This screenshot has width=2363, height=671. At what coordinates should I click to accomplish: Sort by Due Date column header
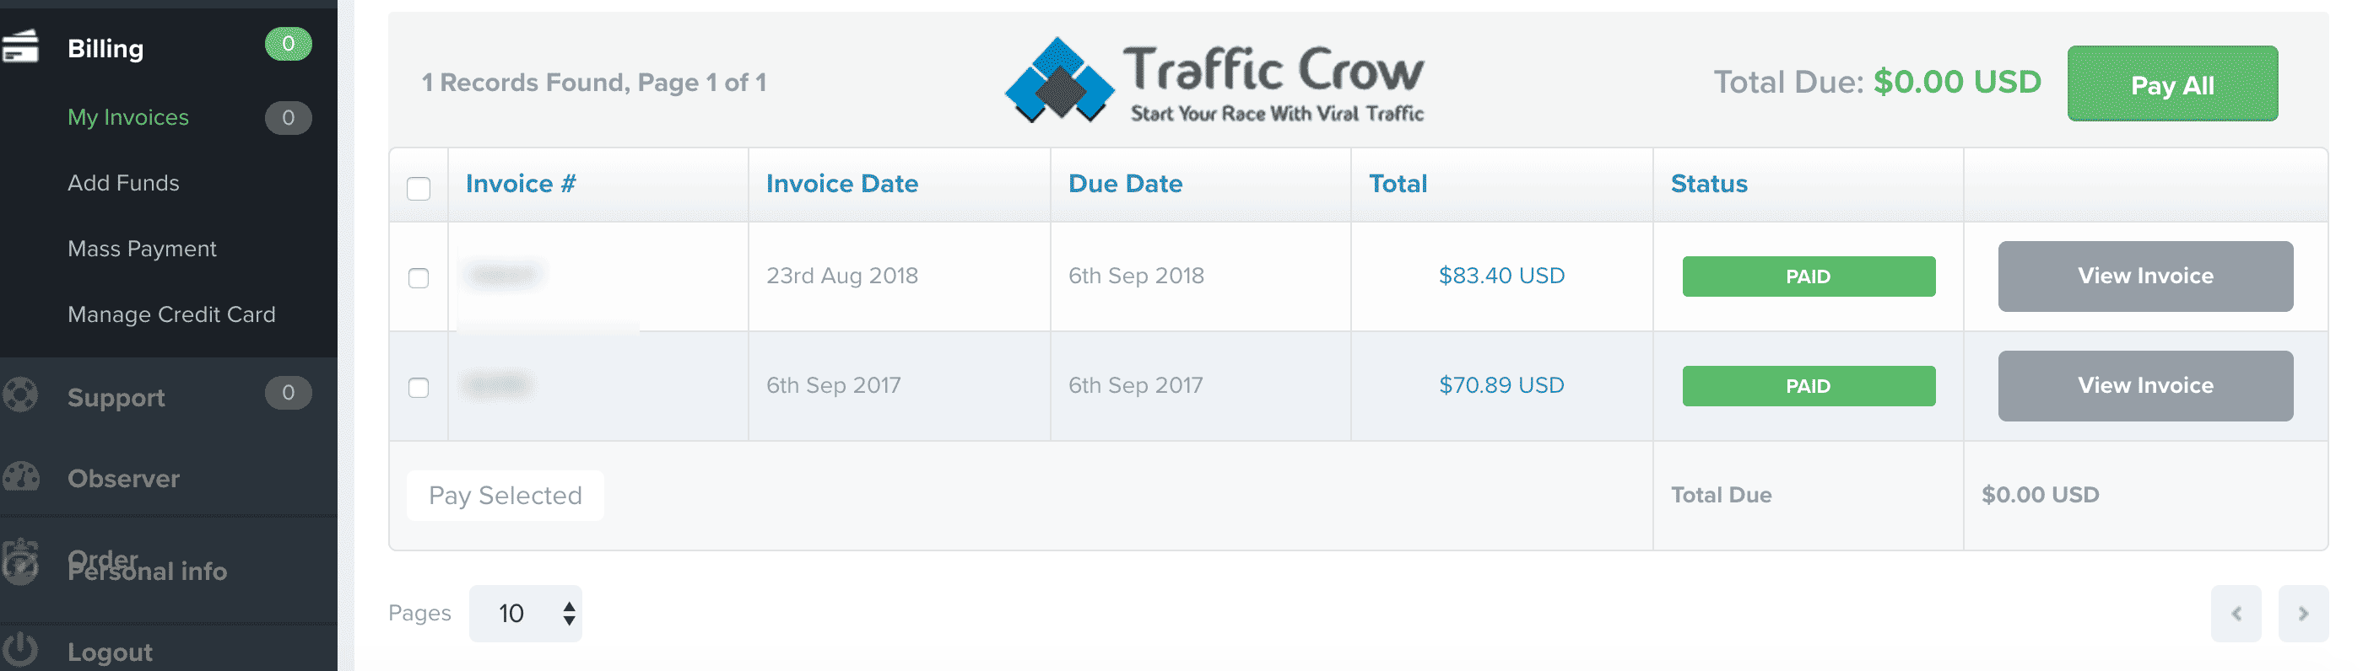[1125, 183]
